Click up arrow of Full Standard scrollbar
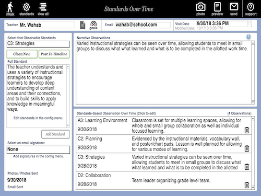Viewport: 261px width, 196px height. (x=68, y=66)
